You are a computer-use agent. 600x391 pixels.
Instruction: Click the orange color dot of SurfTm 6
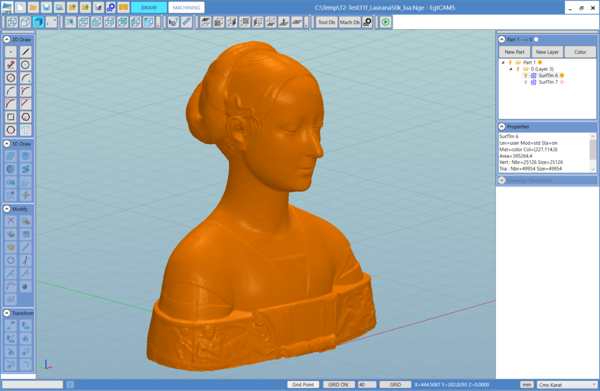562,76
